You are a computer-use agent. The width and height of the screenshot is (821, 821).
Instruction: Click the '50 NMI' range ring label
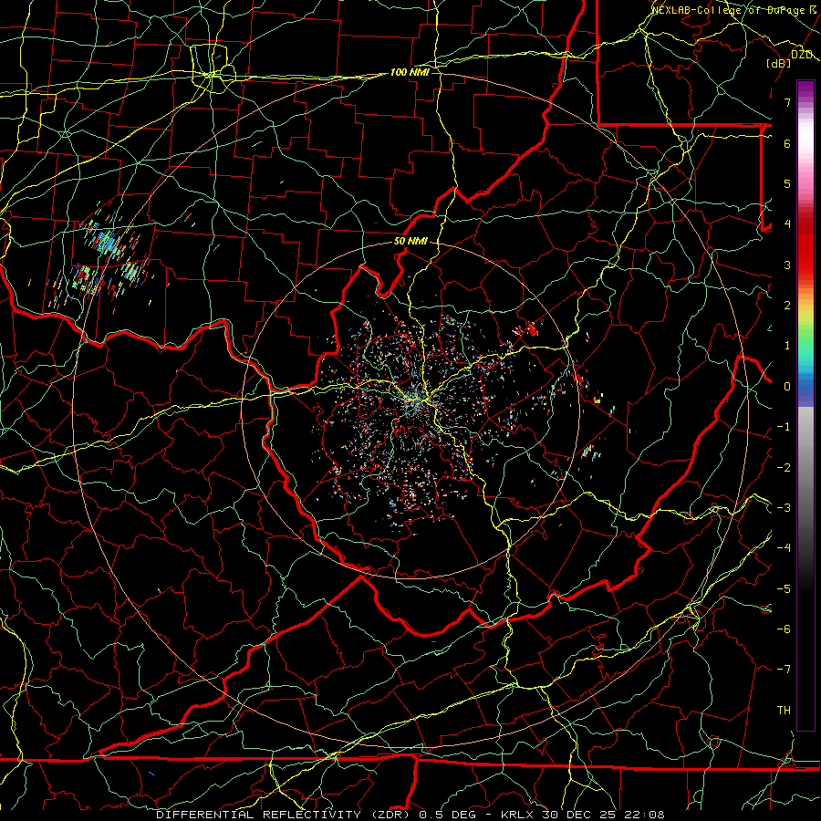point(410,242)
